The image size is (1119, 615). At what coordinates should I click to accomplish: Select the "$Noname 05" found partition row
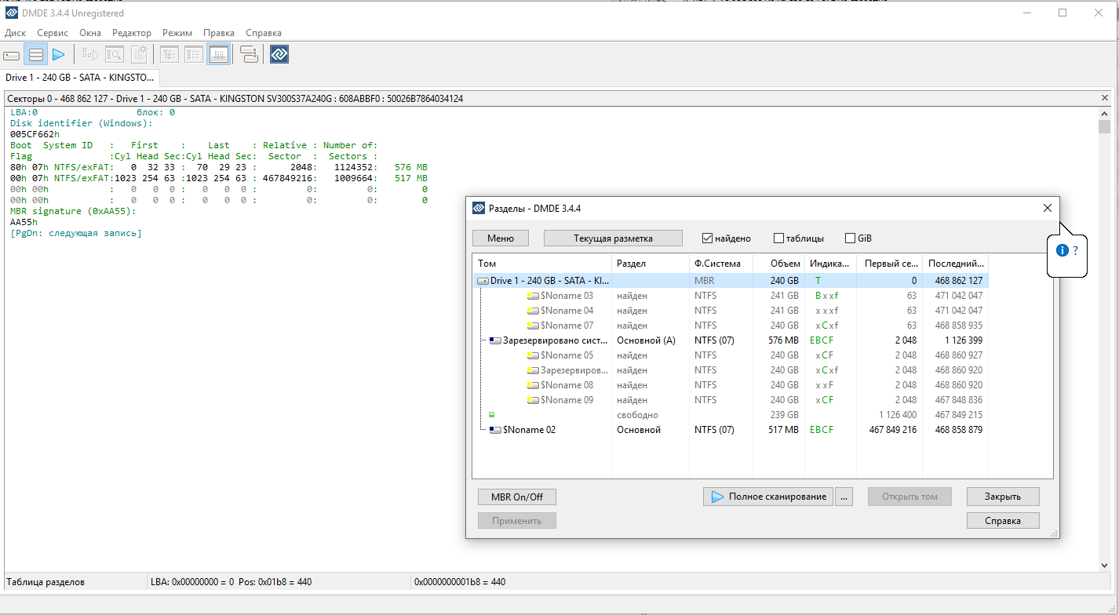click(x=567, y=355)
